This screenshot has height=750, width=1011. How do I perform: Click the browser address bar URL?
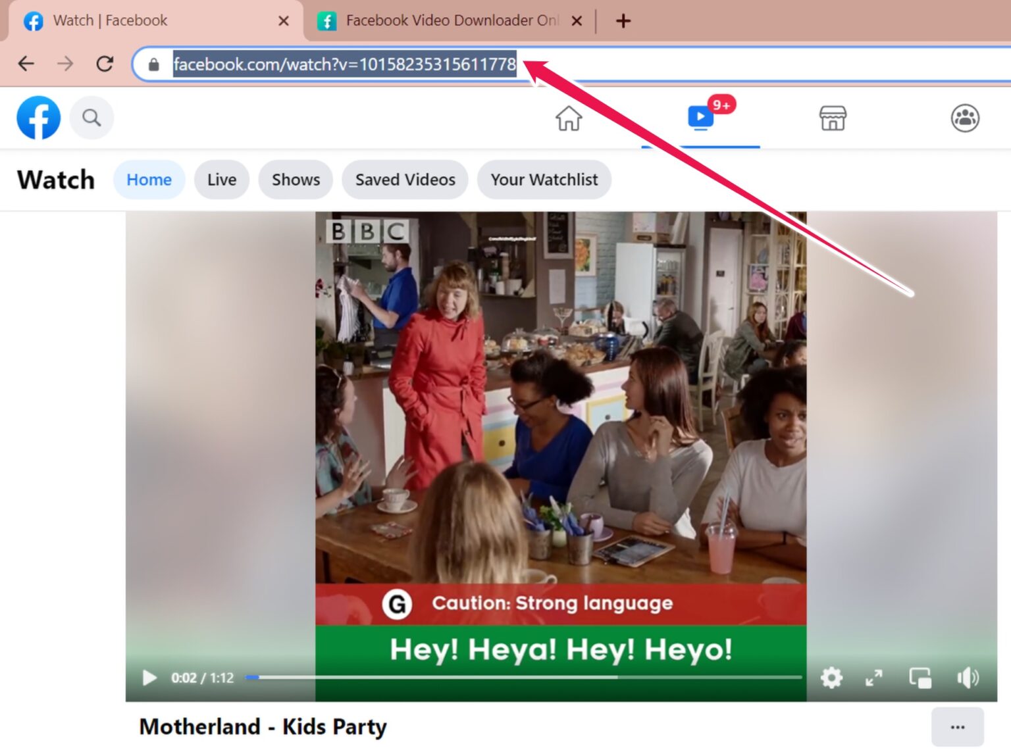342,64
